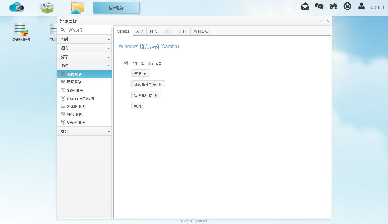Click the power button icon
The width and height of the screenshot is (388, 224).
pos(347,6)
